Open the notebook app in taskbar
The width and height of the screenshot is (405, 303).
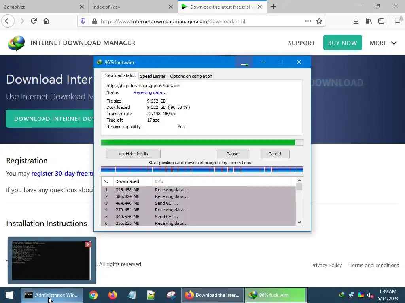132,295
